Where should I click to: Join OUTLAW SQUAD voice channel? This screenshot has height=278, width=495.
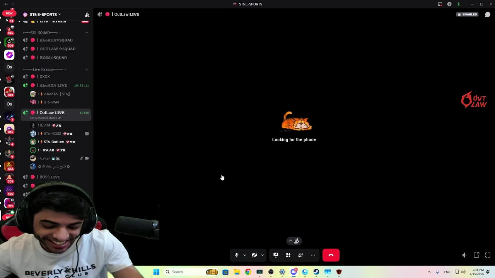pyautogui.click(x=56, y=49)
